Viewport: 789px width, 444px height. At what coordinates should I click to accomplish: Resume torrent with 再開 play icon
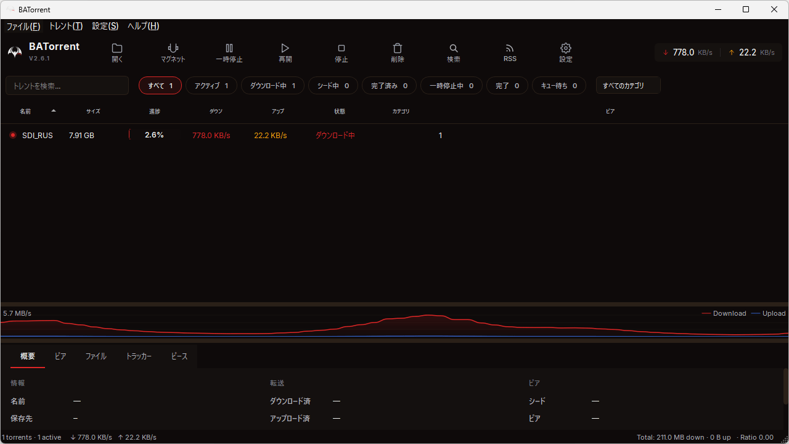click(285, 53)
